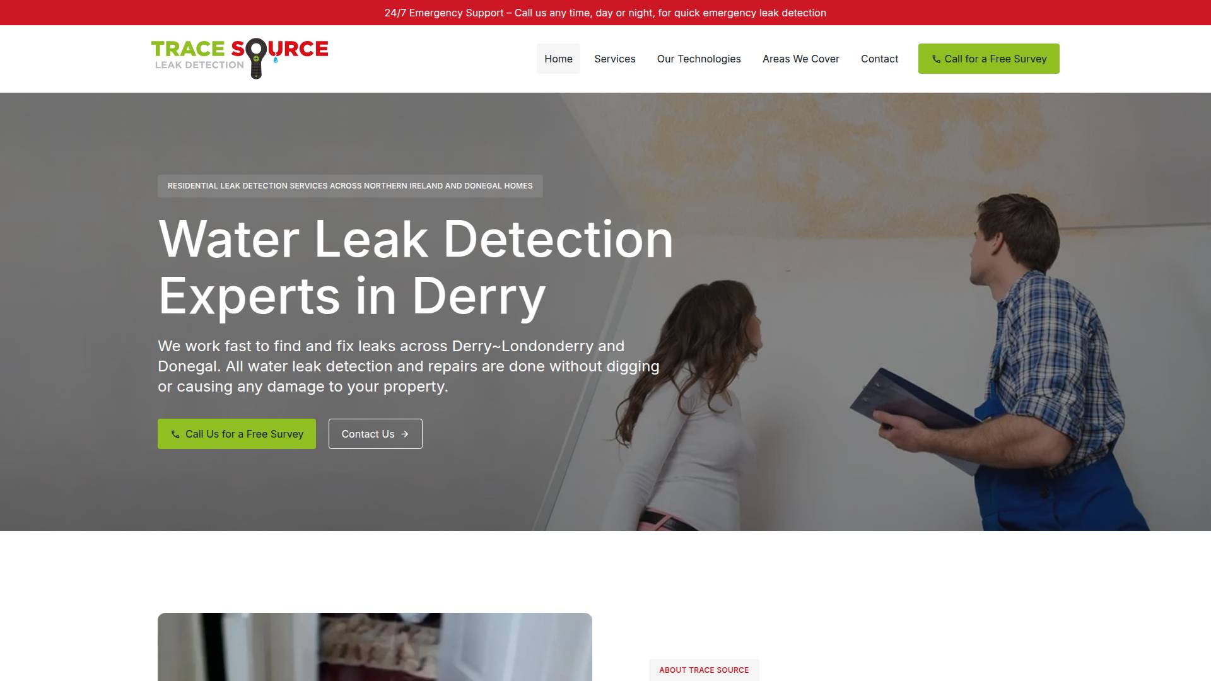The width and height of the screenshot is (1211, 681).
Task: Click the Residential Leak Detection Services badge
Action: click(x=350, y=186)
